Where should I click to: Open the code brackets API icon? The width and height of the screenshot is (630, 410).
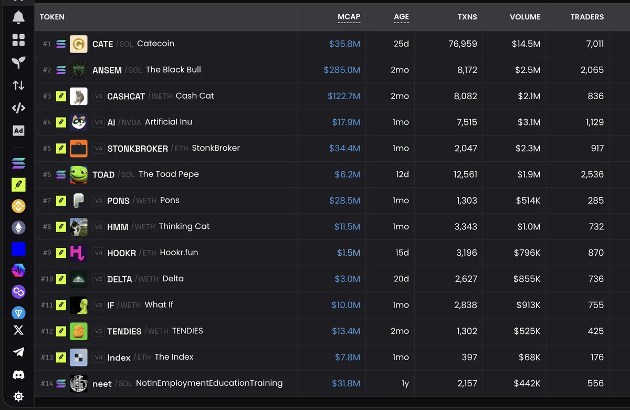(x=18, y=108)
